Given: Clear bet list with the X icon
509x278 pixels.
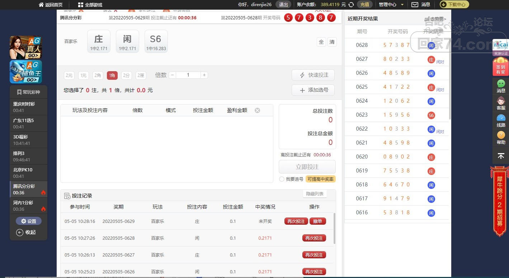Looking at the screenshot, I should point(257,110).
